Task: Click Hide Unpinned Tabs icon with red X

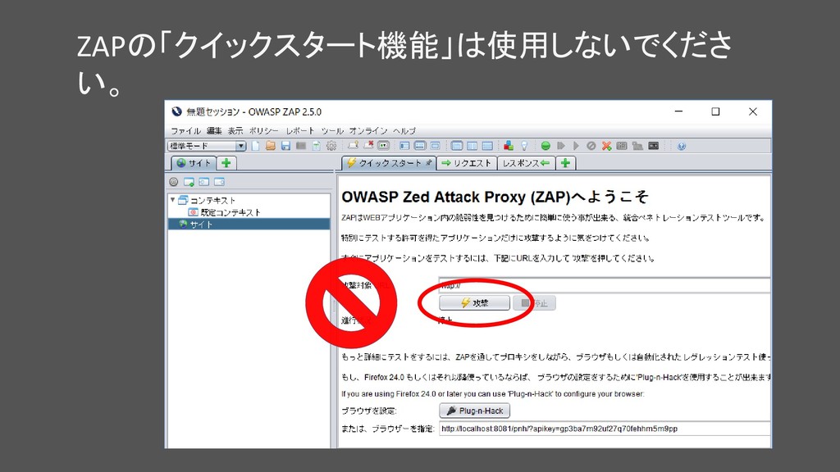Action: pyautogui.click(x=368, y=146)
